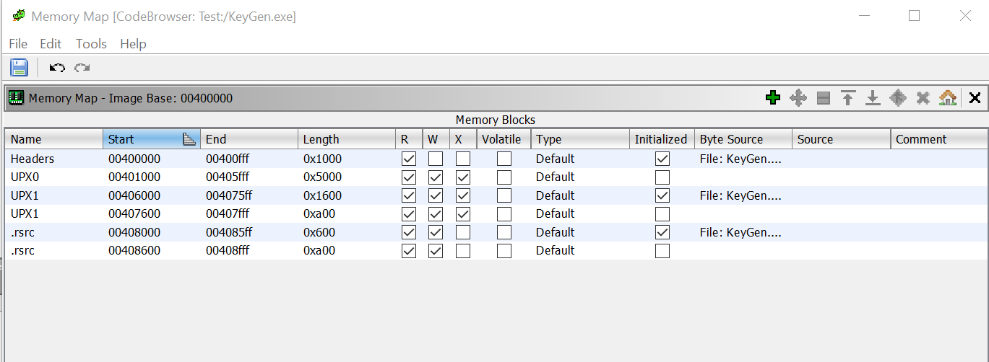Viewport: 989px width, 362px height.
Task: Click the Redo arrow icon
Action: [82, 68]
